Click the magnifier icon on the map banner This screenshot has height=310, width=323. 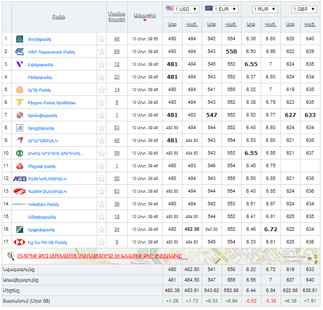coord(11,256)
